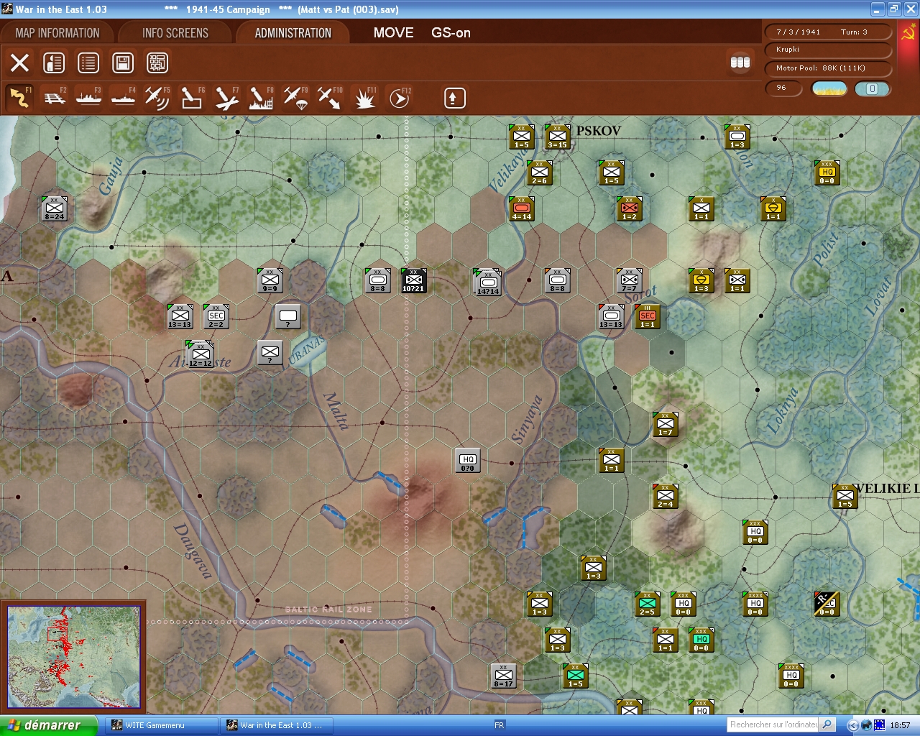Click the date and Turn 3 field
This screenshot has height=736, width=920.
point(828,32)
